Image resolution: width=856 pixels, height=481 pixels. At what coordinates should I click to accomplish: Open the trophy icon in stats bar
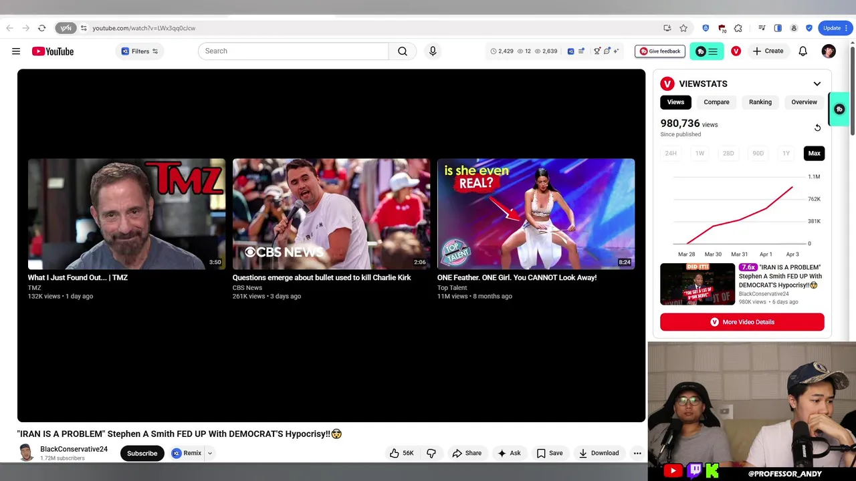point(597,51)
